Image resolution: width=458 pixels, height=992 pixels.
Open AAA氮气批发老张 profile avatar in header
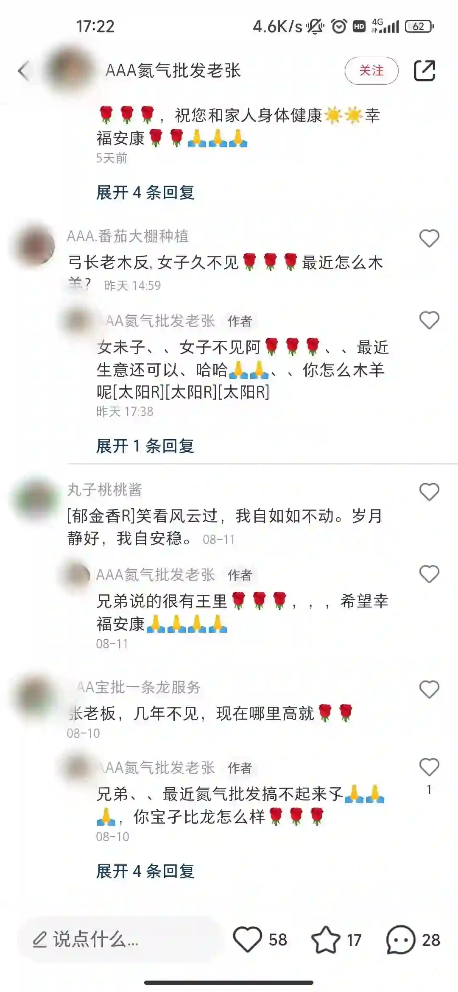point(69,70)
